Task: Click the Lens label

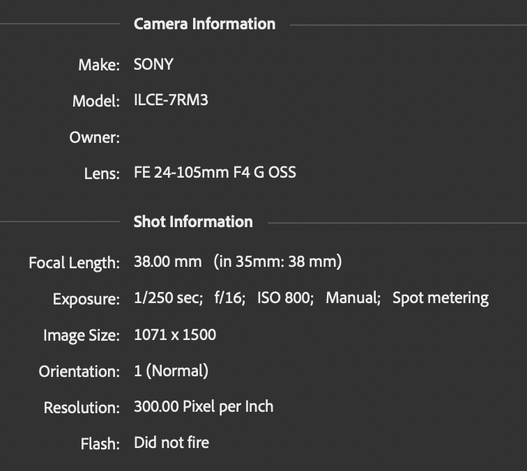Action: [x=102, y=173]
